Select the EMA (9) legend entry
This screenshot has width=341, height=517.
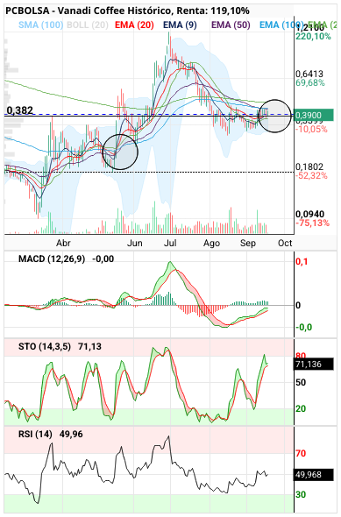point(180,25)
